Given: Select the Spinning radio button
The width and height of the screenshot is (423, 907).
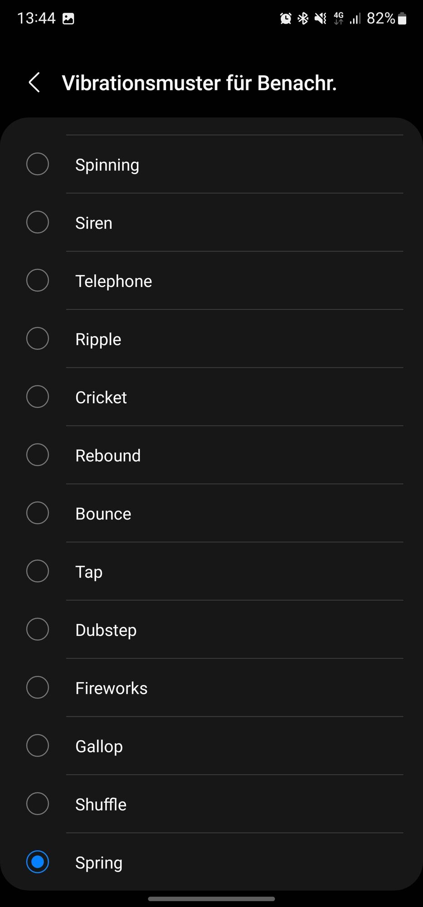Looking at the screenshot, I should coord(38,164).
